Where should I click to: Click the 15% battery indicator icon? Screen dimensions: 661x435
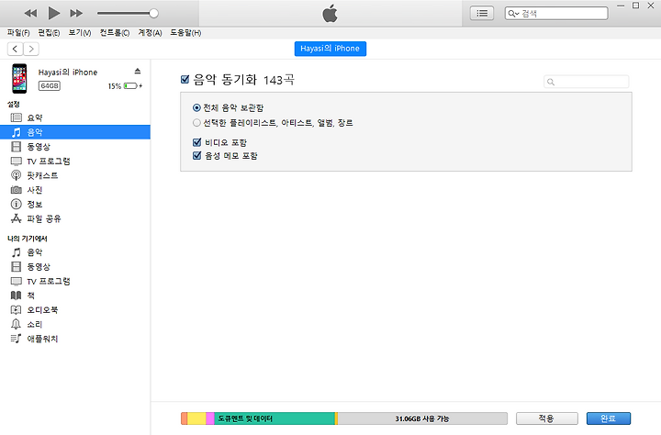(x=130, y=86)
